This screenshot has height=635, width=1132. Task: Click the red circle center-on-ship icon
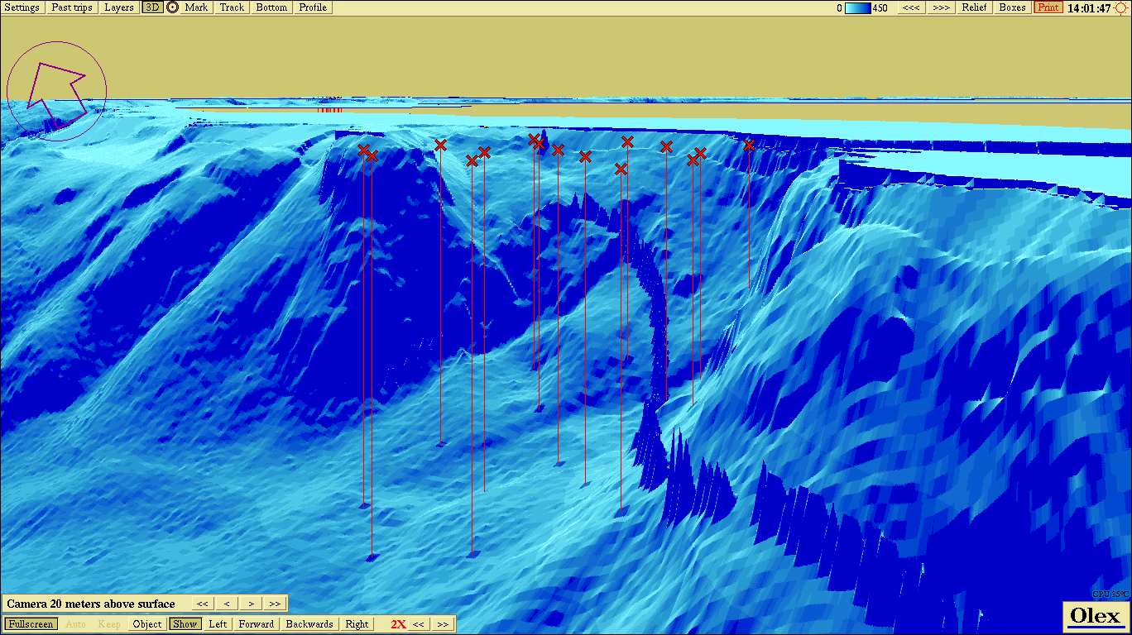click(172, 7)
